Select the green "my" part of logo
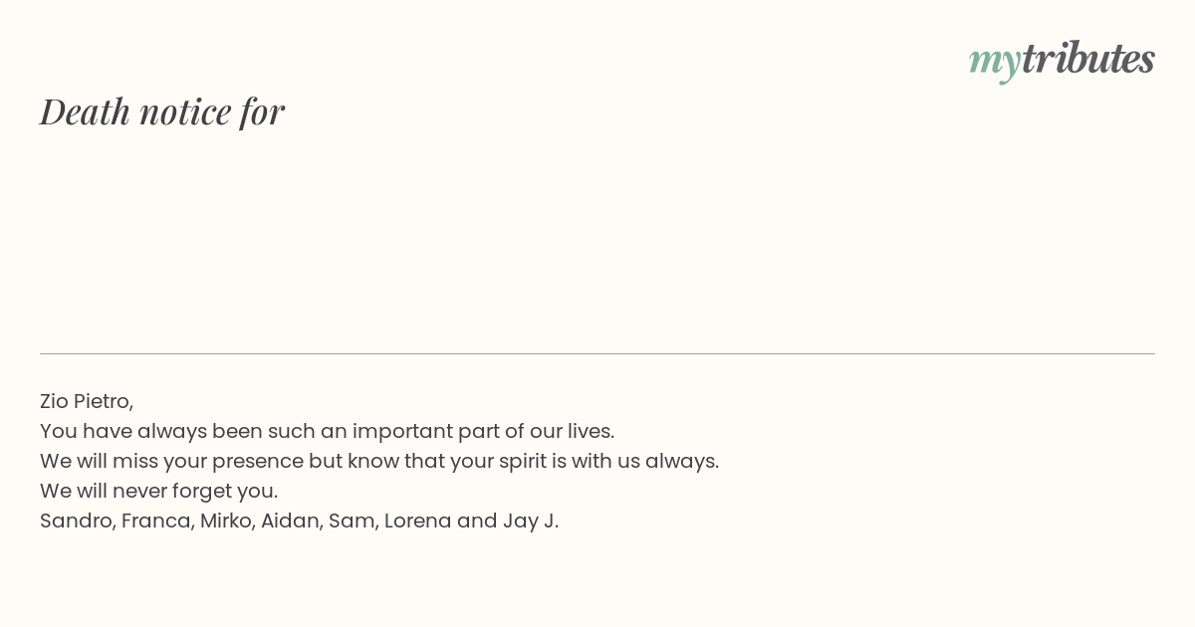 [x=994, y=63]
